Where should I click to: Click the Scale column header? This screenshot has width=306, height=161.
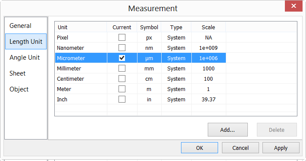pyautogui.click(x=209, y=27)
